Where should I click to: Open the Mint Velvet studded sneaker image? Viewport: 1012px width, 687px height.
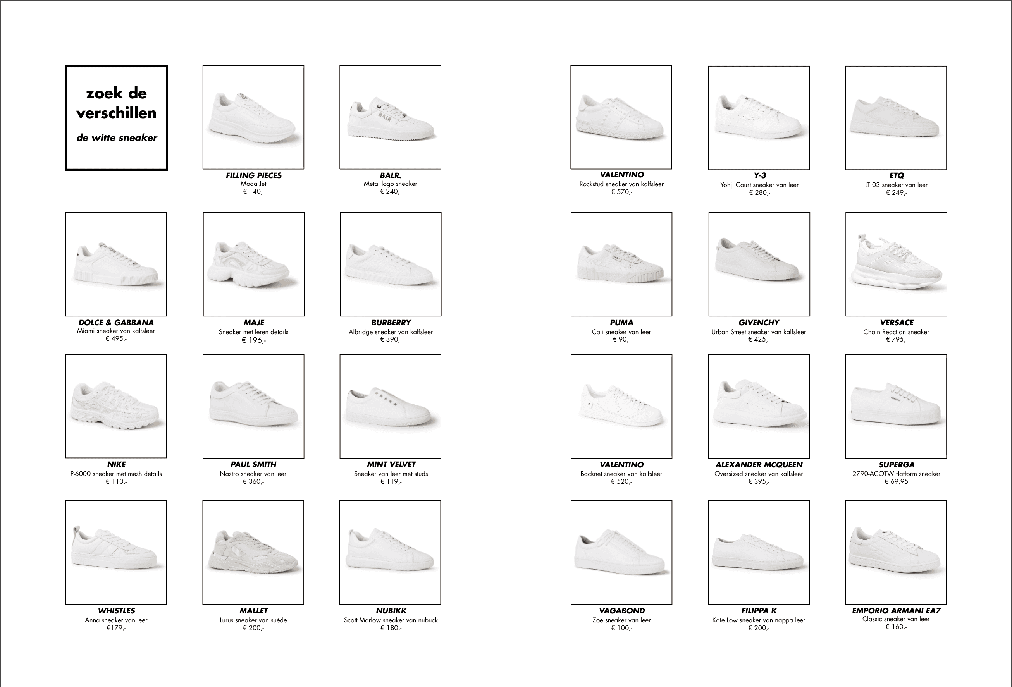391,406
